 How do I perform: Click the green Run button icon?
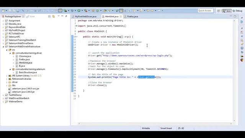point(79,11)
